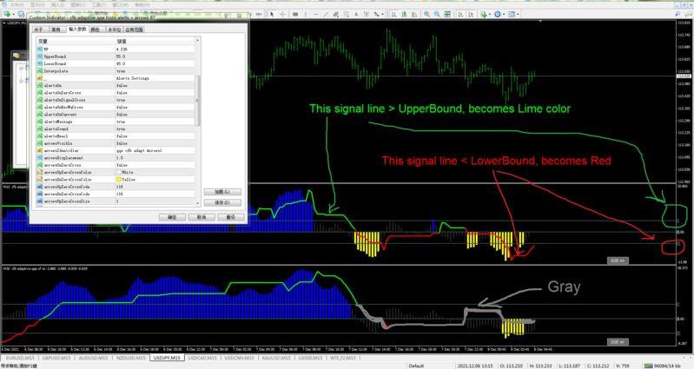Select the vertical line drawing tool
The height and width of the screenshot is (369, 694).
(x=306, y=14)
